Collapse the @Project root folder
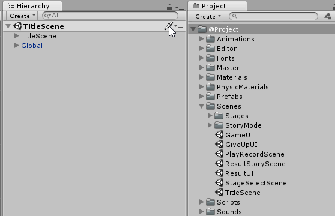Viewport: 335px width, 216px height. (x=193, y=29)
